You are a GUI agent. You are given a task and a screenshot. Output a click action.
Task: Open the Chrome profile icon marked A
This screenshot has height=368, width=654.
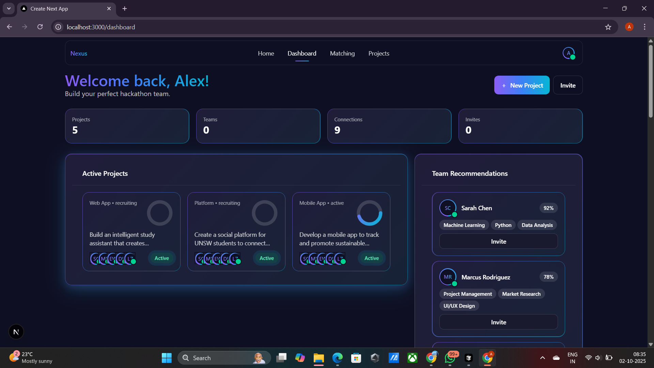click(x=629, y=27)
